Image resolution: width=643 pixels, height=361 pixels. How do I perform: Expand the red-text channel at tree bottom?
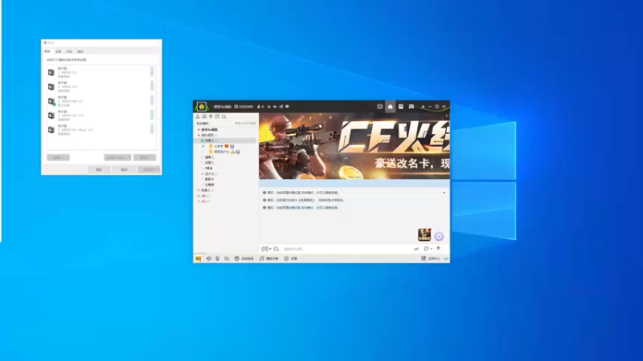tap(199, 201)
